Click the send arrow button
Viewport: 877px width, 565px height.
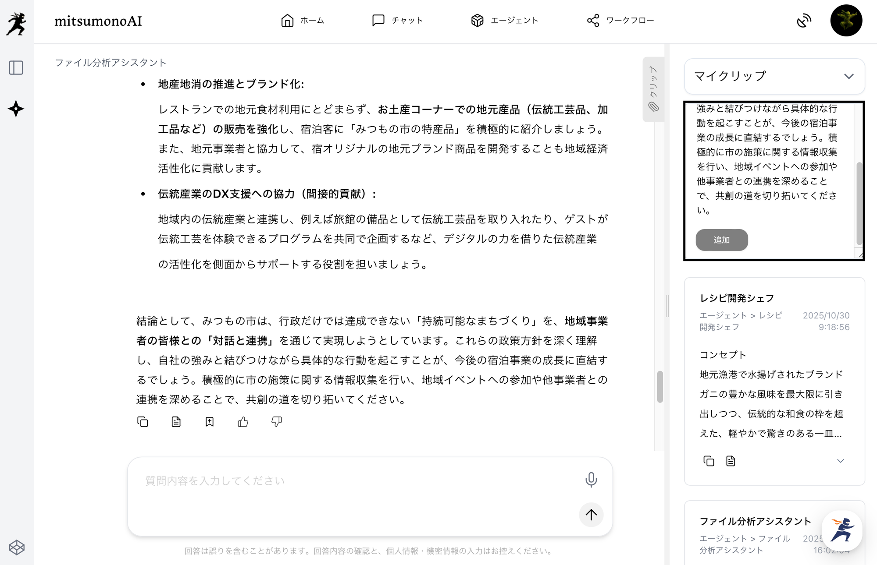[x=591, y=515]
